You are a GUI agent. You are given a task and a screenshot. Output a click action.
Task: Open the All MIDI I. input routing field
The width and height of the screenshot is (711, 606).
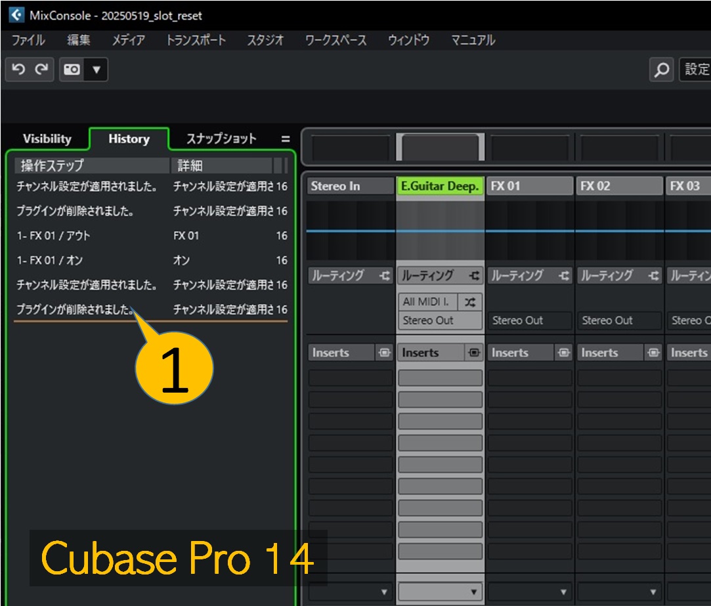pos(427,301)
